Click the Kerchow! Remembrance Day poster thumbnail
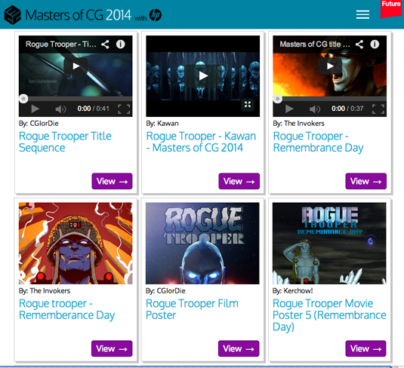Image resolution: width=404 pixels, height=368 pixels. tap(329, 243)
